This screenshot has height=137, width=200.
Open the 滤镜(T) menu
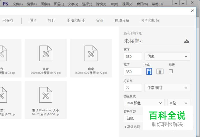point(101,4)
